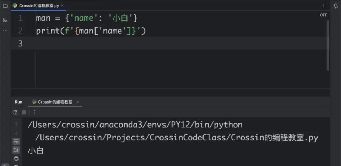Close the Crossin的编程教室.py editor tab
This screenshot has height=166, width=341.
click(x=63, y=6)
